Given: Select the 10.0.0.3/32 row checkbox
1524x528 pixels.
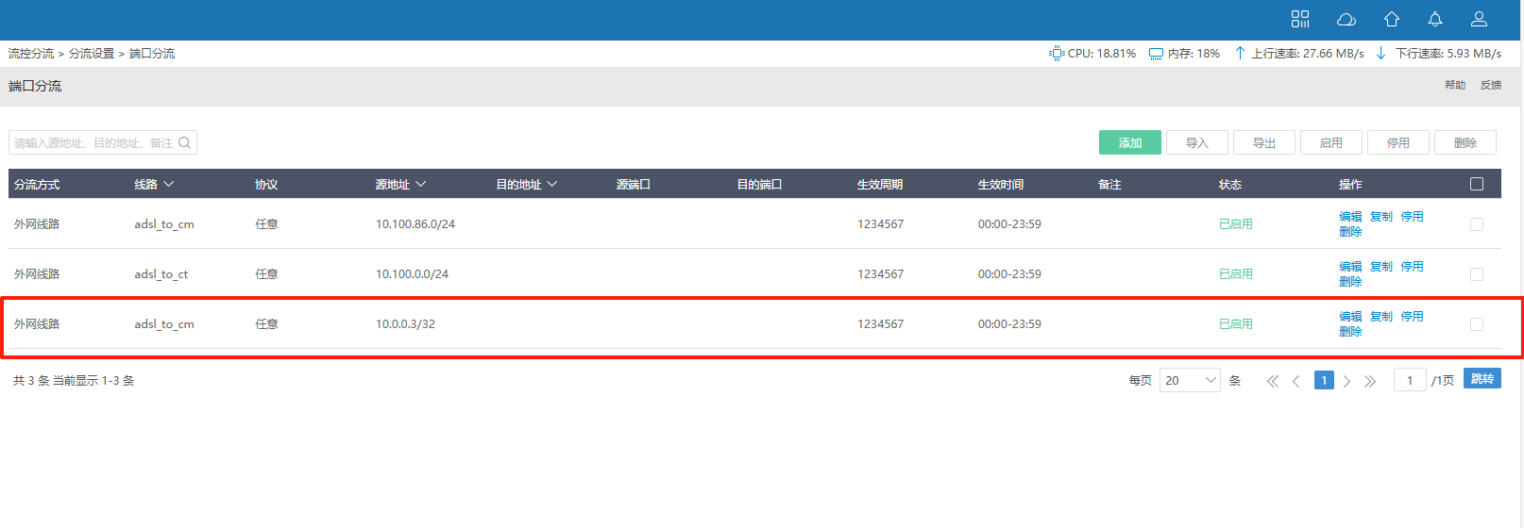Looking at the screenshot, I should 1477,324.
